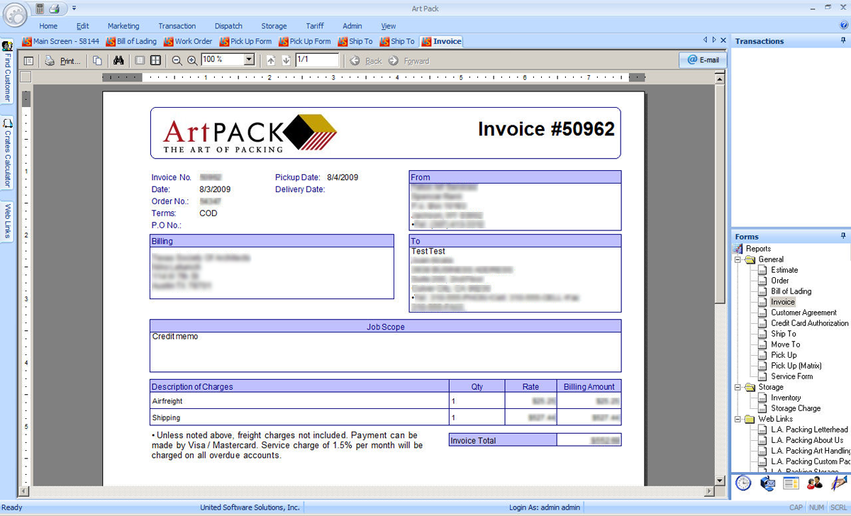Switch to the Work Order tab
Screen dimensions: 851x516
pyautogui.click(x=189, y=41)
